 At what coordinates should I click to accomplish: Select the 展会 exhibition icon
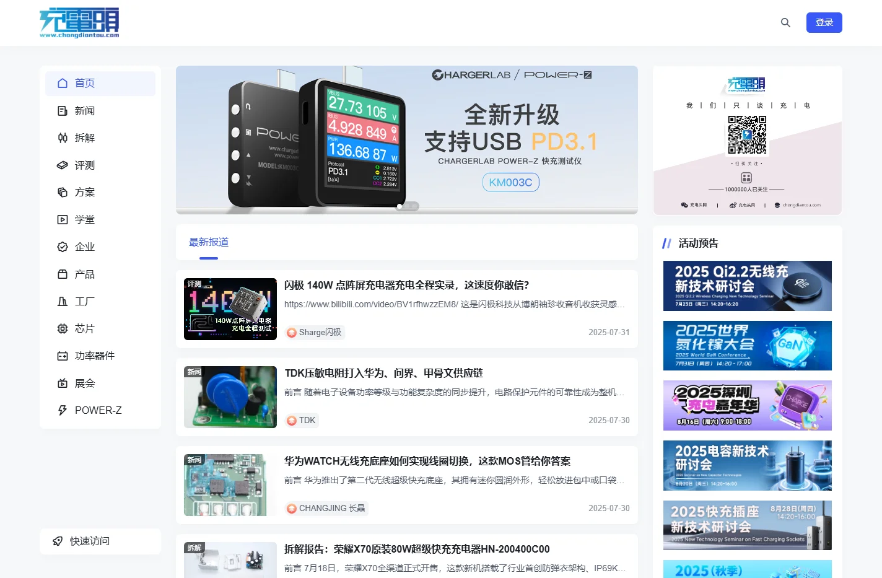coord(63,383)
